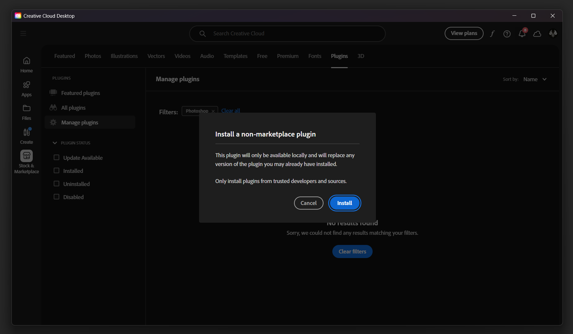
Task: Toggle the Uninstalled checkbox
Action: pos(57,184)
